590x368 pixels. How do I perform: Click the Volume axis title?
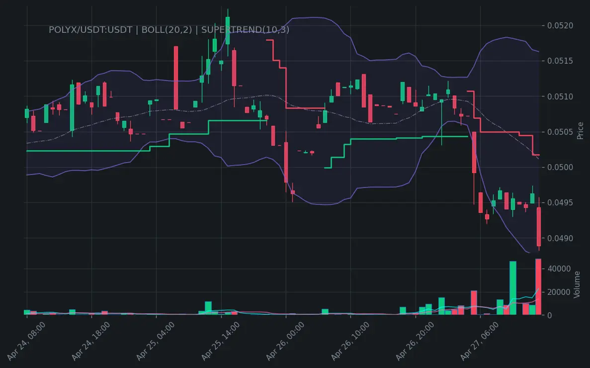577,285
